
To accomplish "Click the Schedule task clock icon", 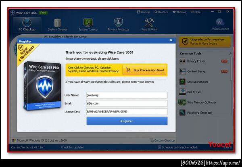I will click(x=159, y=147).
